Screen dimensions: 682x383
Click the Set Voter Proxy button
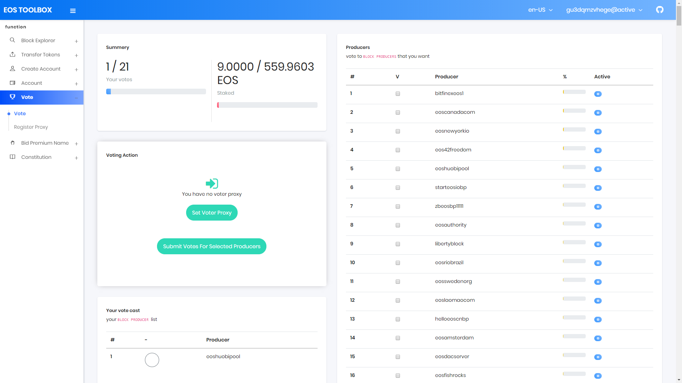212,212
